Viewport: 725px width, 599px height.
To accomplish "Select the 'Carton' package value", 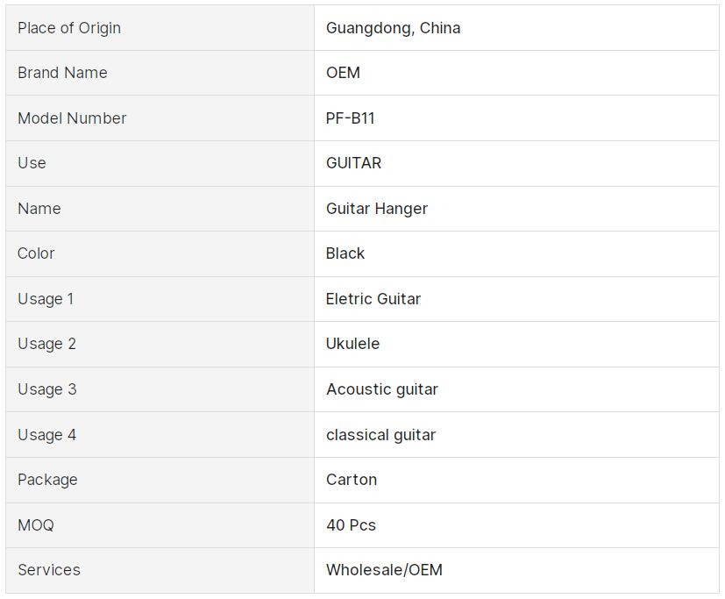I will 352,480.
